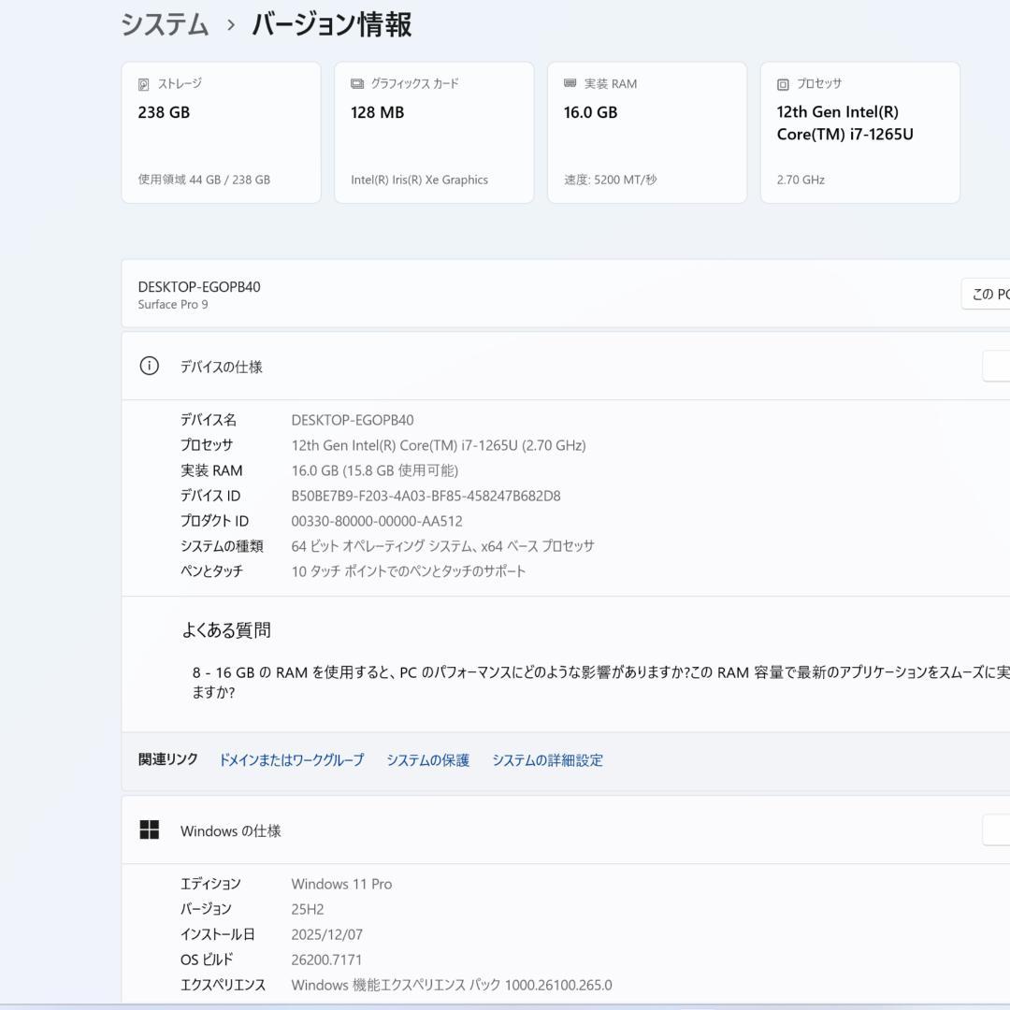Click the info icon beside デバイスの仕様
Viewport: 1010px width, 1010px height.
[150, 366]
